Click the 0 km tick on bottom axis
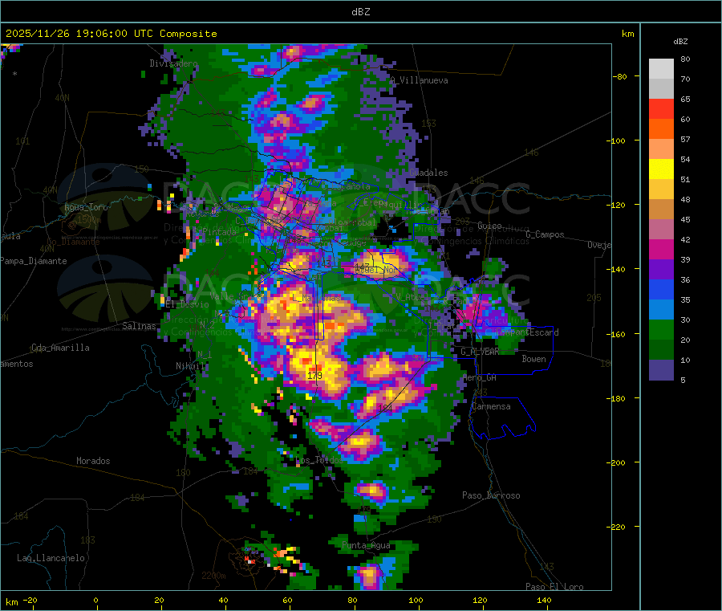Image resolution: width=722 pixels, height=611 pixels. click(x=95, y=600)
